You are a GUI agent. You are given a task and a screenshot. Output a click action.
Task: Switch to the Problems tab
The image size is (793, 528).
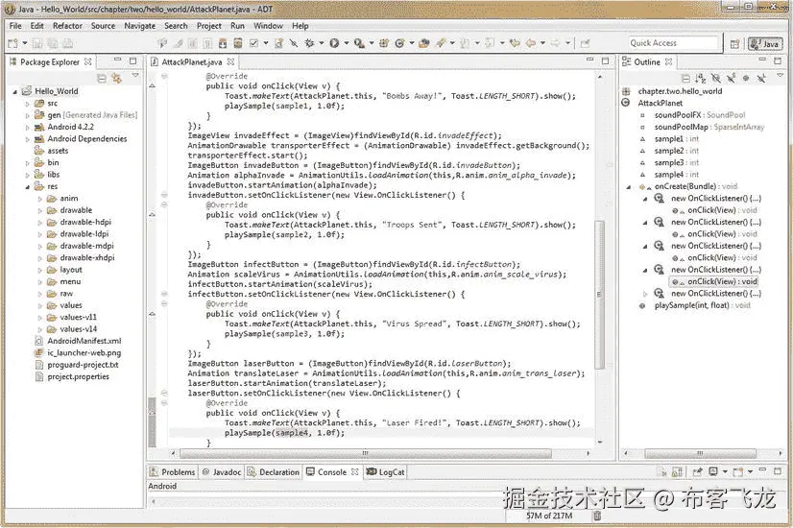point(173,472)
